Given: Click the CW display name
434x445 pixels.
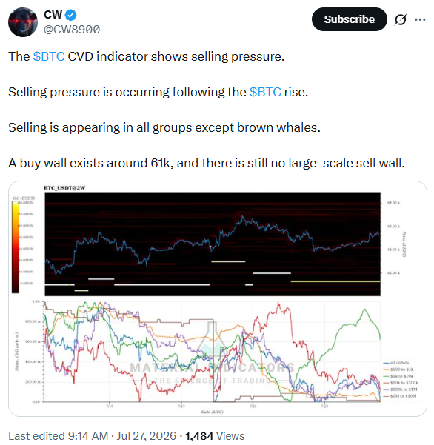Looking at the screenshot, I should coord(53,15).
